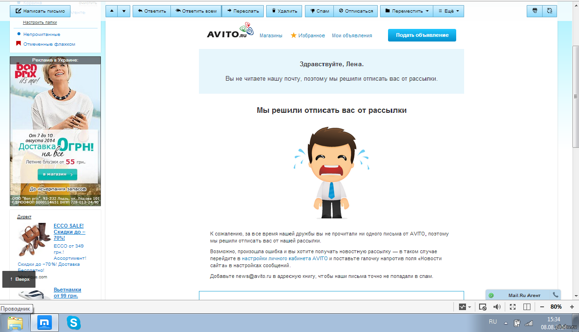579x332 pixels.
Task: Click the red flag icon in sidebar
Action: [x=19, y=44]
